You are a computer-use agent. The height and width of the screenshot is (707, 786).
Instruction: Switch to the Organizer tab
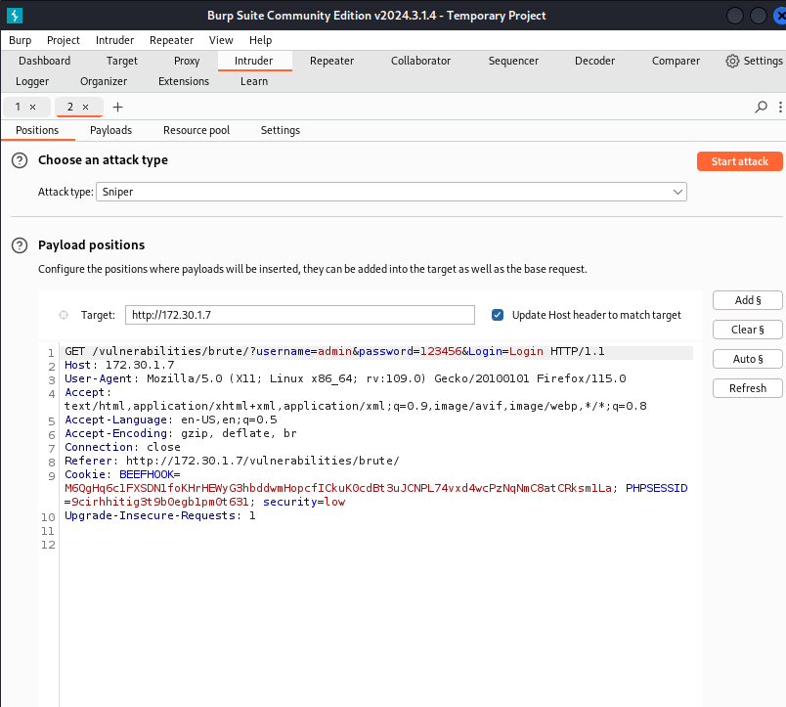coord(104,81)
